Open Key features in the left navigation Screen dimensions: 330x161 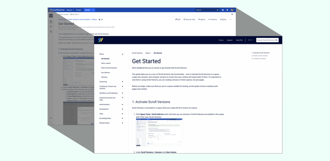tap(106, 73)
